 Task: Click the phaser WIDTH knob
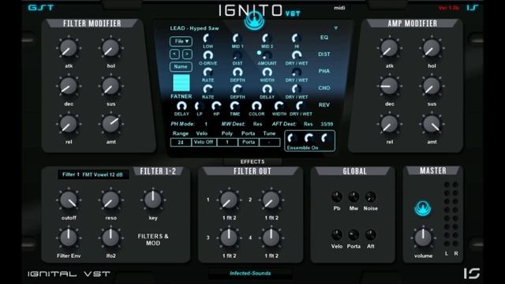click(x=267, y=72)
